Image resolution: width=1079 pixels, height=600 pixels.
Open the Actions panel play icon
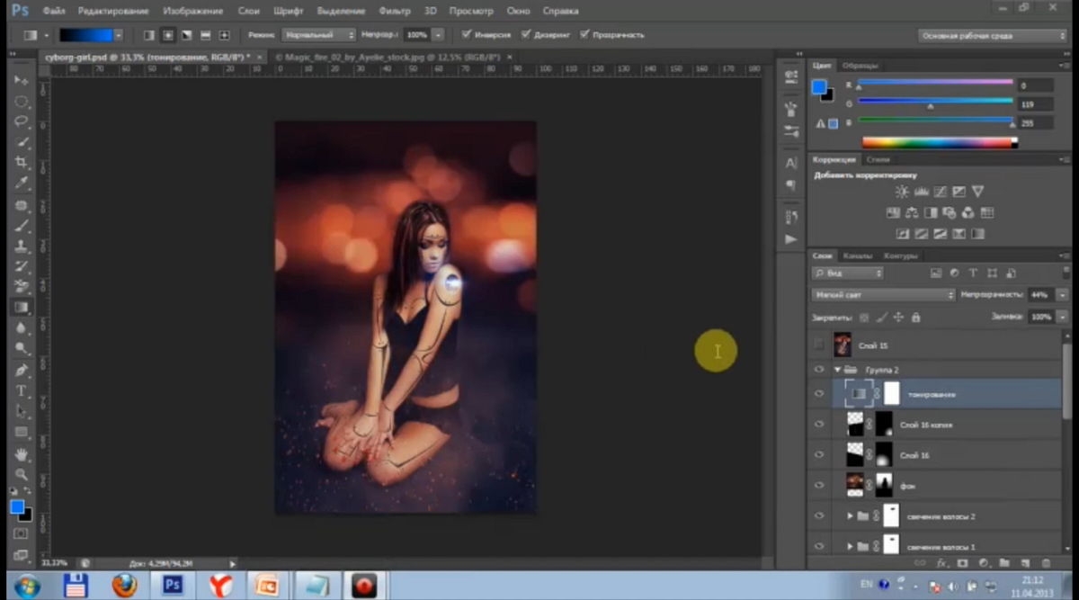pos(791,239)
